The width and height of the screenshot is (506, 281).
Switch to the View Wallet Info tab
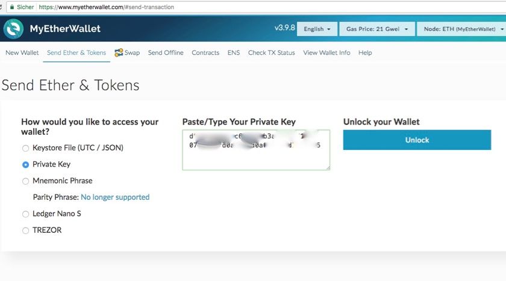tap(326, 52)
